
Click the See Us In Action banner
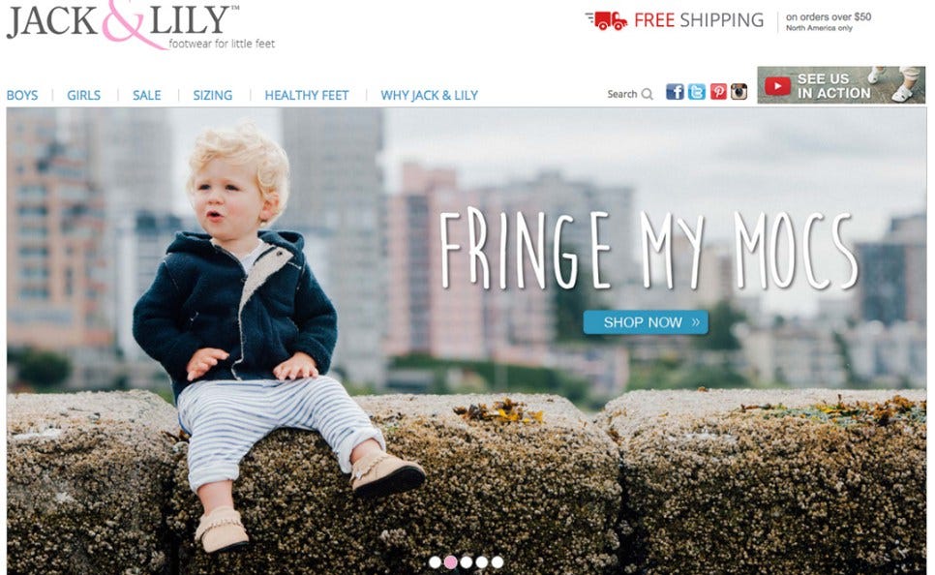[x=841, y=85]
